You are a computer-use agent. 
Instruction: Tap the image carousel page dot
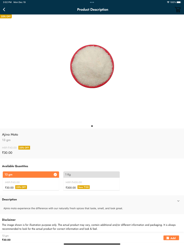coord(92,126)
